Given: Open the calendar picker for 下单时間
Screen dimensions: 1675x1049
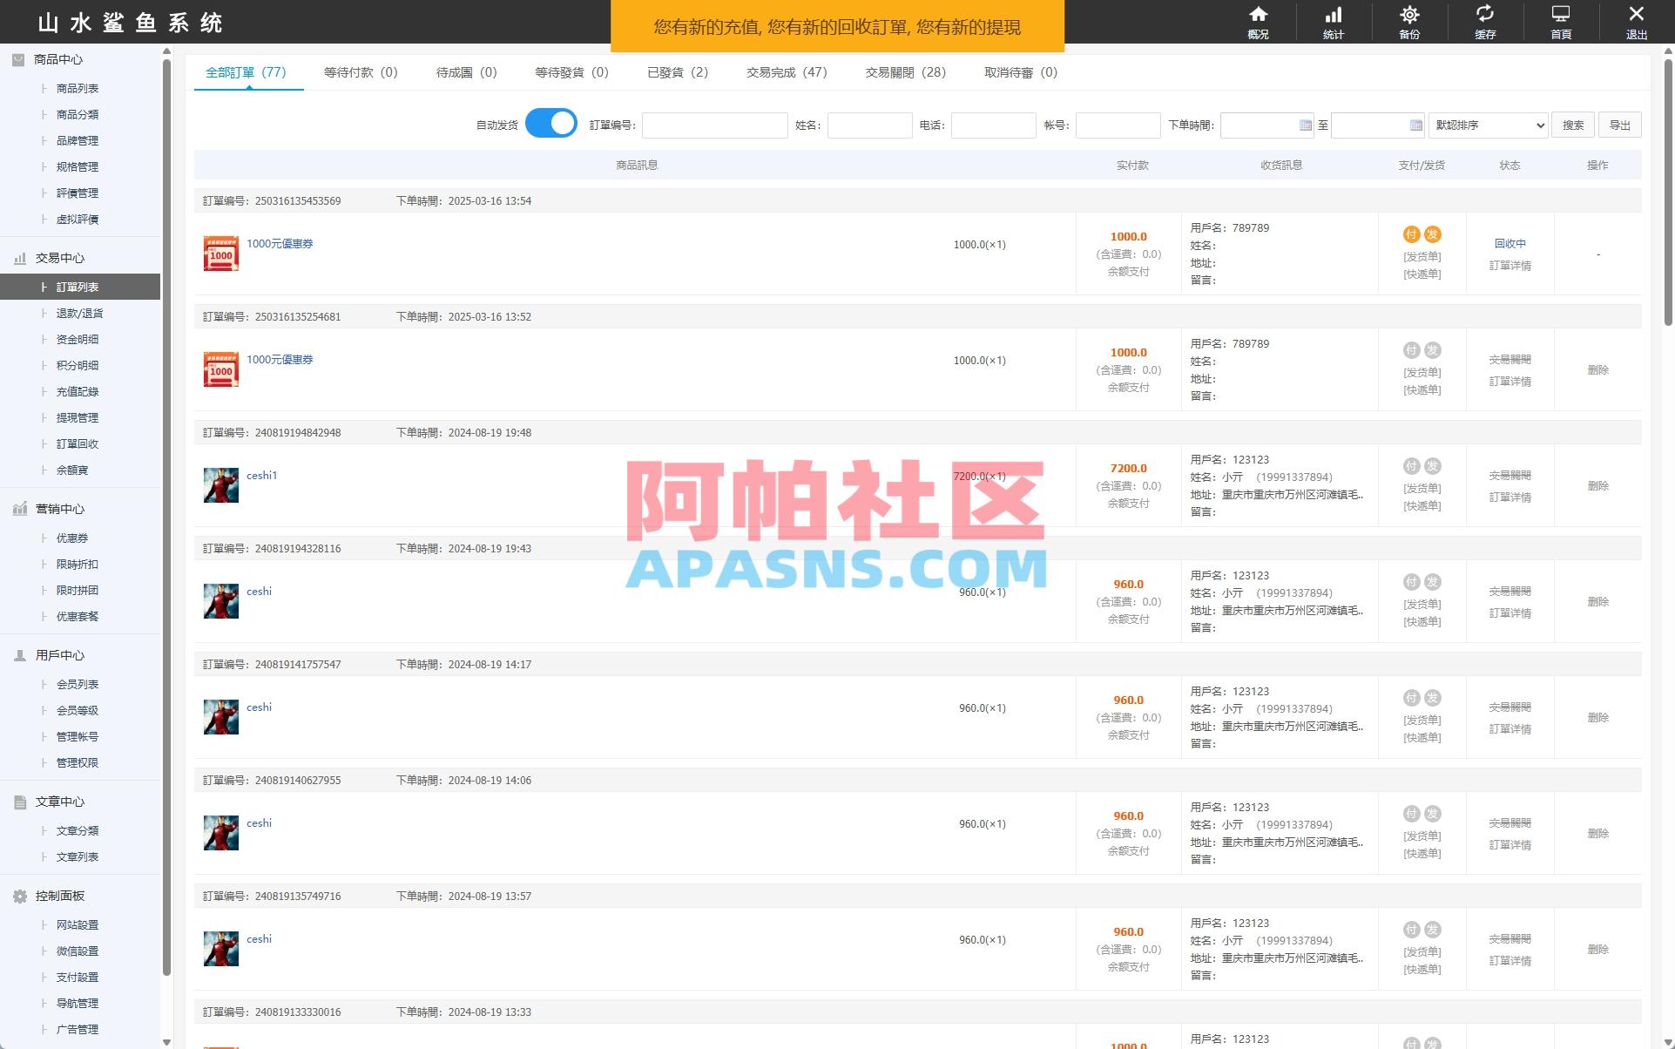Looking at the screenshot, I should [x=1305, y=125].
